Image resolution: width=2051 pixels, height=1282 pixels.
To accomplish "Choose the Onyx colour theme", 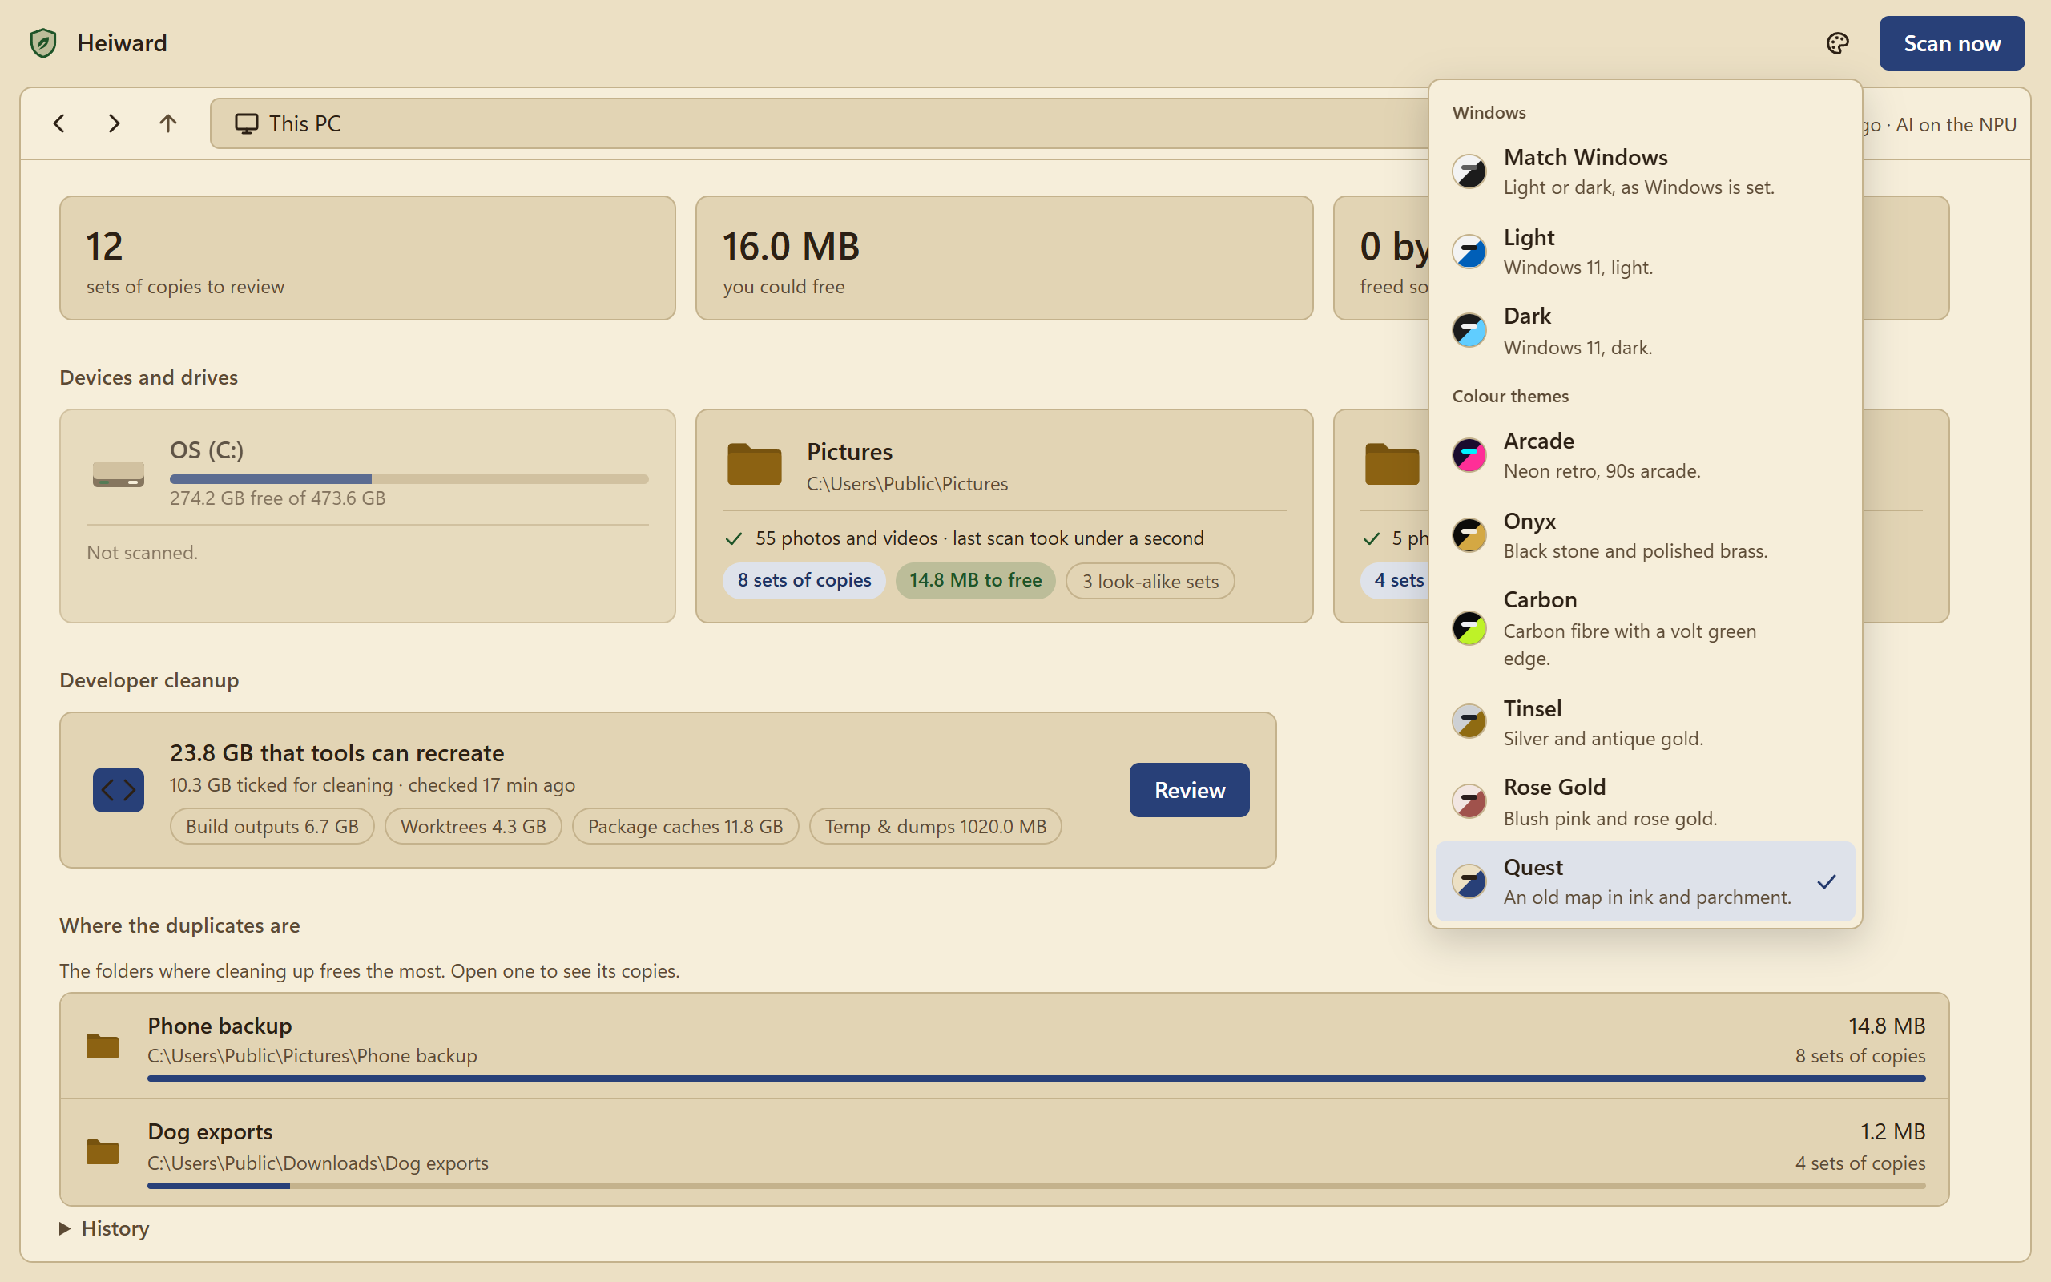I will pyautogui.click(x=1644, y=535).
